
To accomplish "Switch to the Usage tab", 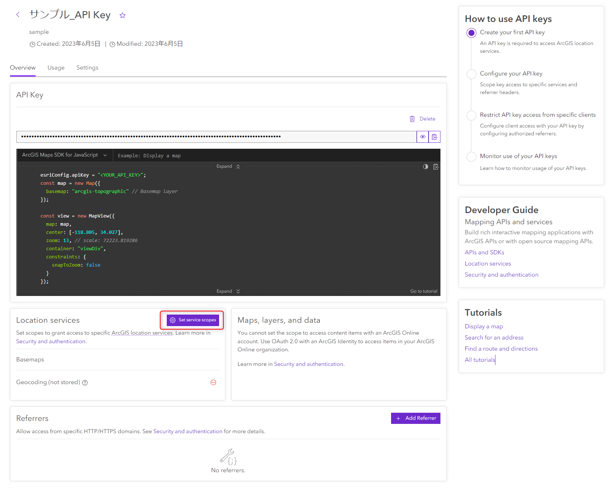I will (56, 68).
